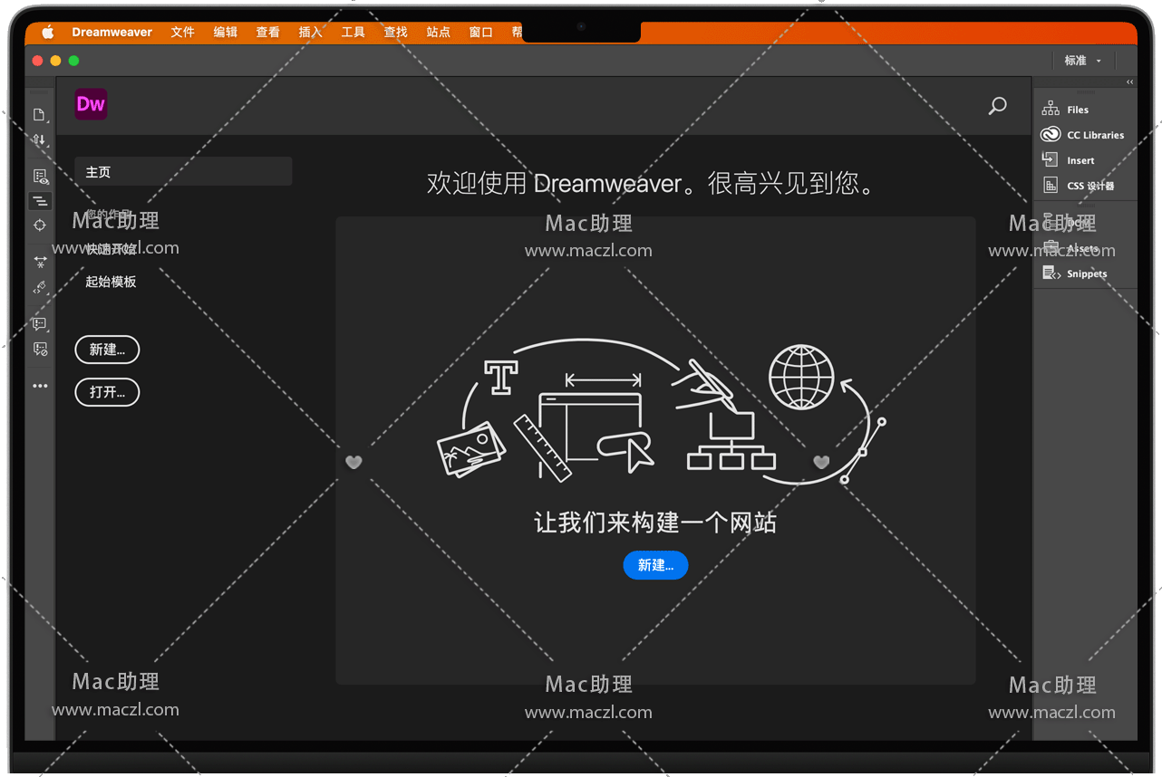
Task: Open the 标准 workspace dropdown
Action: tap(1082, 61)
